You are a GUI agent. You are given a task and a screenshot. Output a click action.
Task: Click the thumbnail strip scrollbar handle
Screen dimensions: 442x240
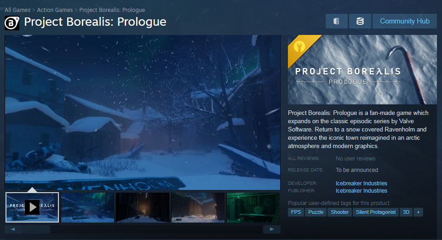(36, 229)
